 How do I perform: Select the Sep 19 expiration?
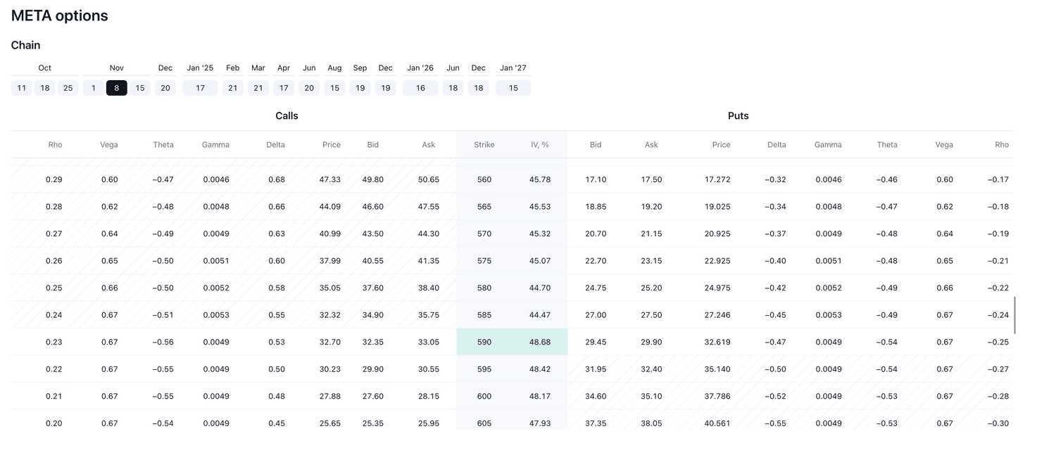[x=360, y=88]
